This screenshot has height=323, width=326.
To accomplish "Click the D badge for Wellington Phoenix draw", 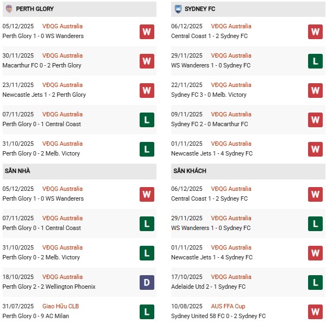I will (x=147, y=282).
